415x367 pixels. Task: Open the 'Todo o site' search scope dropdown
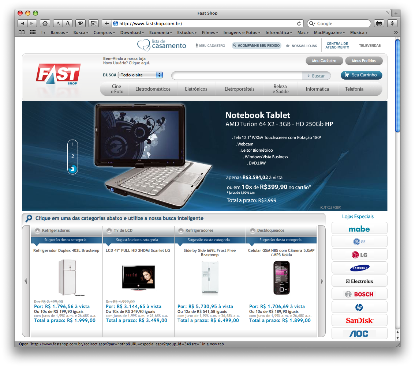pos(140,75)
